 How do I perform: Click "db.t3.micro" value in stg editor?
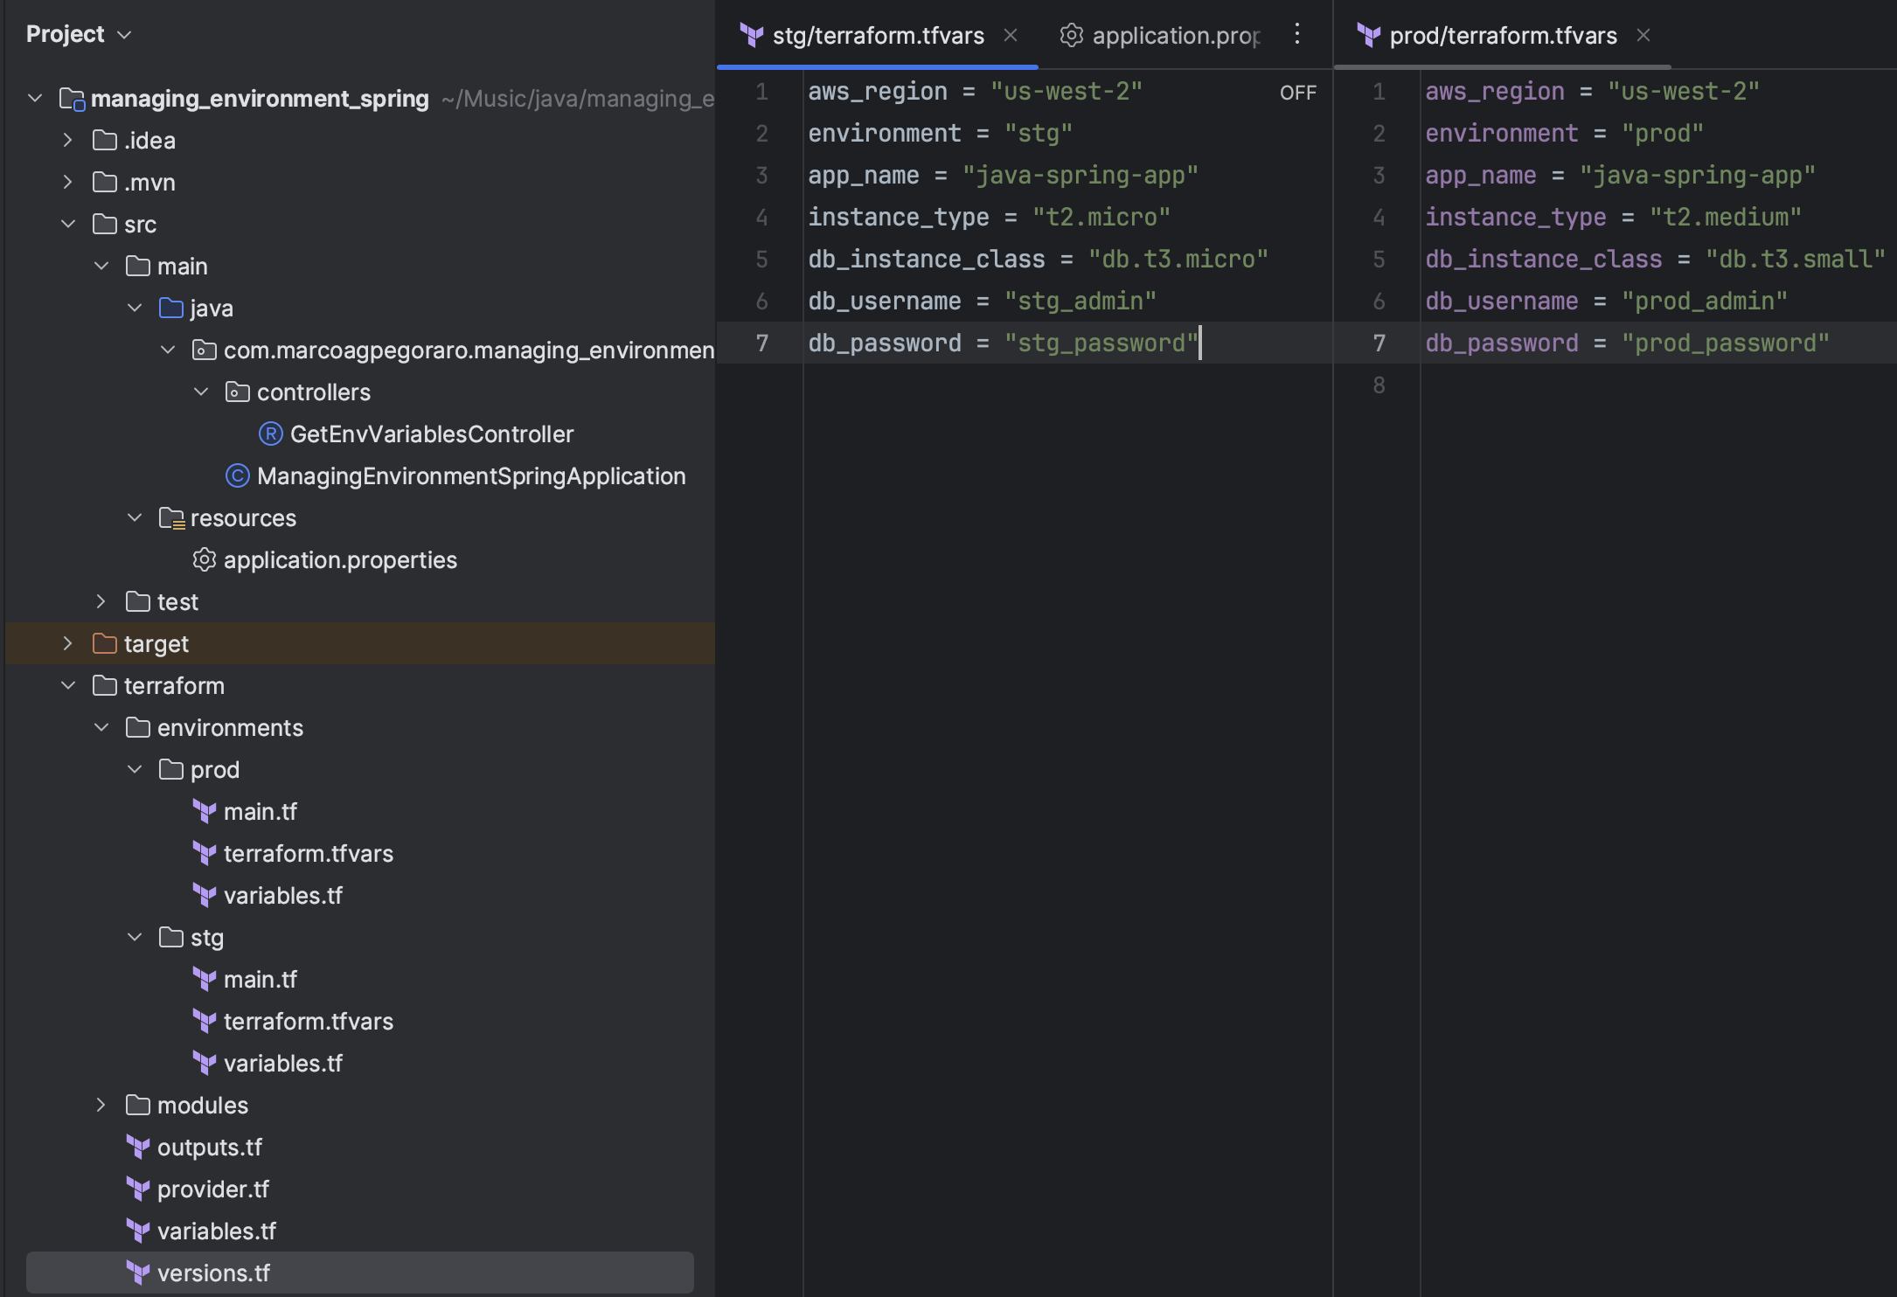1178,259
